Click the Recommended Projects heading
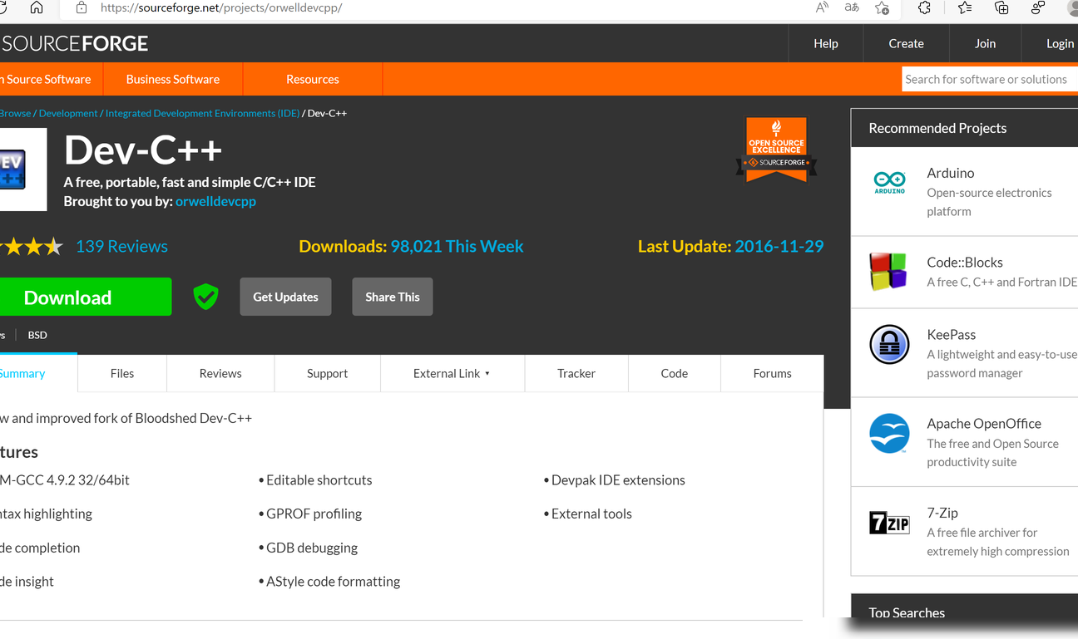The image size is (1078, 639). [x=937, y=128]
